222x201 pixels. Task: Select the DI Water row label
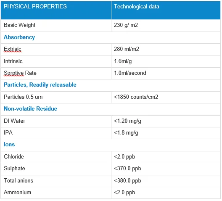(14, 121)
